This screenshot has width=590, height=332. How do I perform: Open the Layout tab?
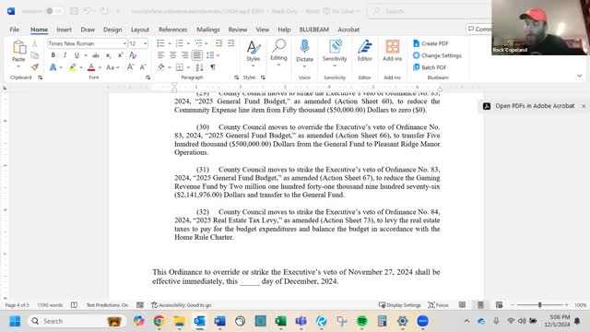(x=140, y=30)
